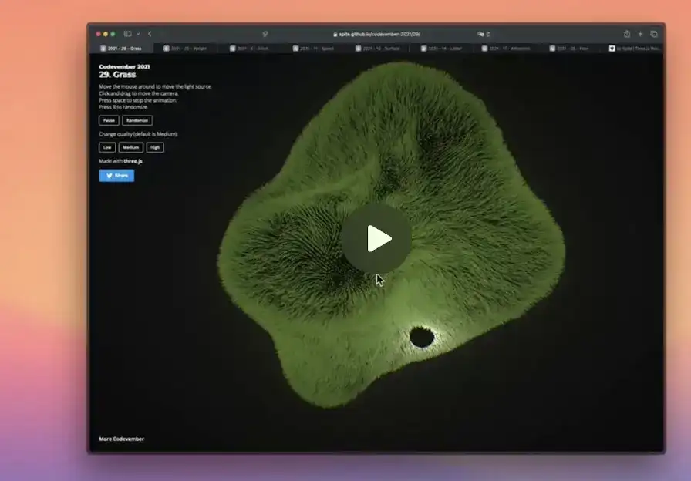Click the blue Twitter Share button
Image resolution: width=691 pixels, height=481 pixels.
coord(116,176)
